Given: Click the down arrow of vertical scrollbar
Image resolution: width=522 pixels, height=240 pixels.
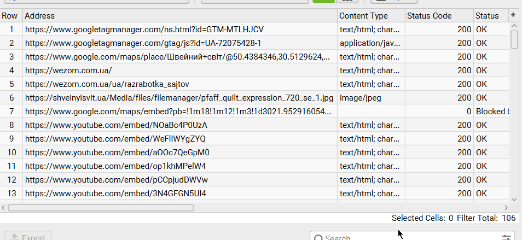Looking at the screenshot, I should [514, 200].
